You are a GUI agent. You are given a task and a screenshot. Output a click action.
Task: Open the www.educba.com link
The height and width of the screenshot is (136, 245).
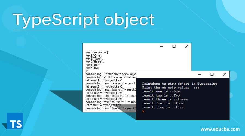coord(220,129)
